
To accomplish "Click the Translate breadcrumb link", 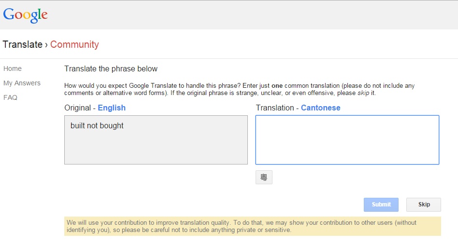I will tap(23, 44).
